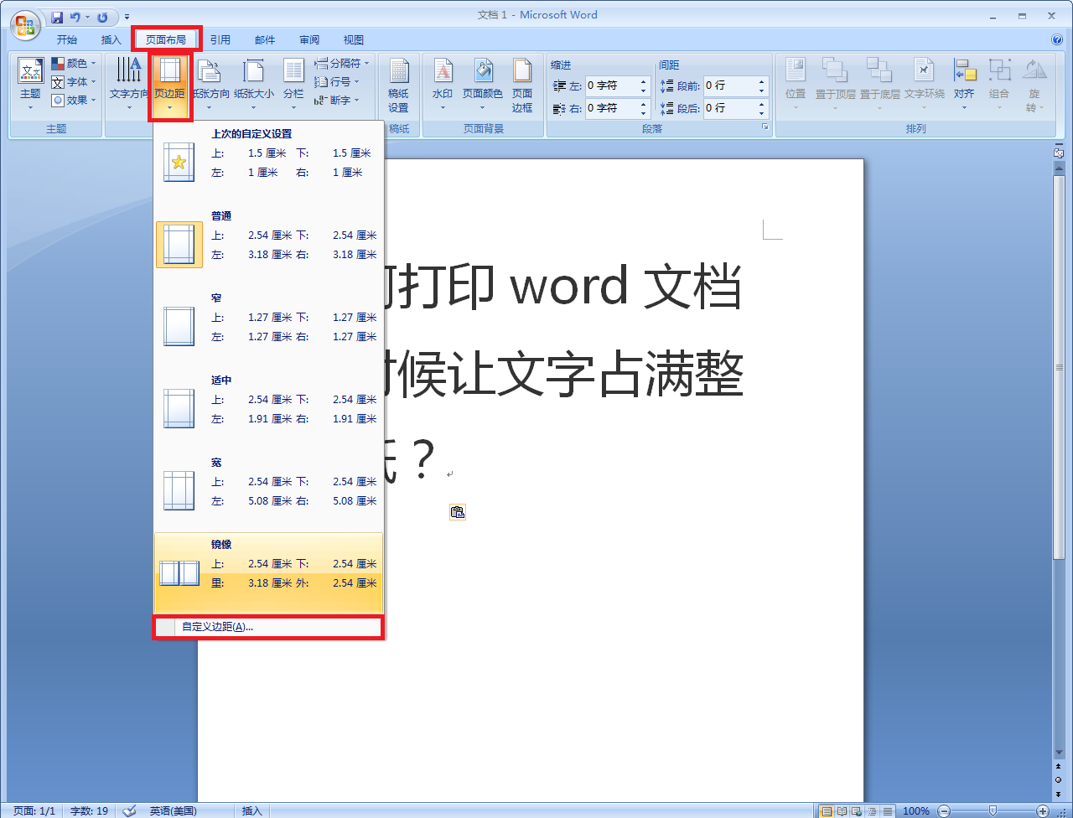
Task: Open the 审阅 Review tab
Action: click(x=309, y=39)
